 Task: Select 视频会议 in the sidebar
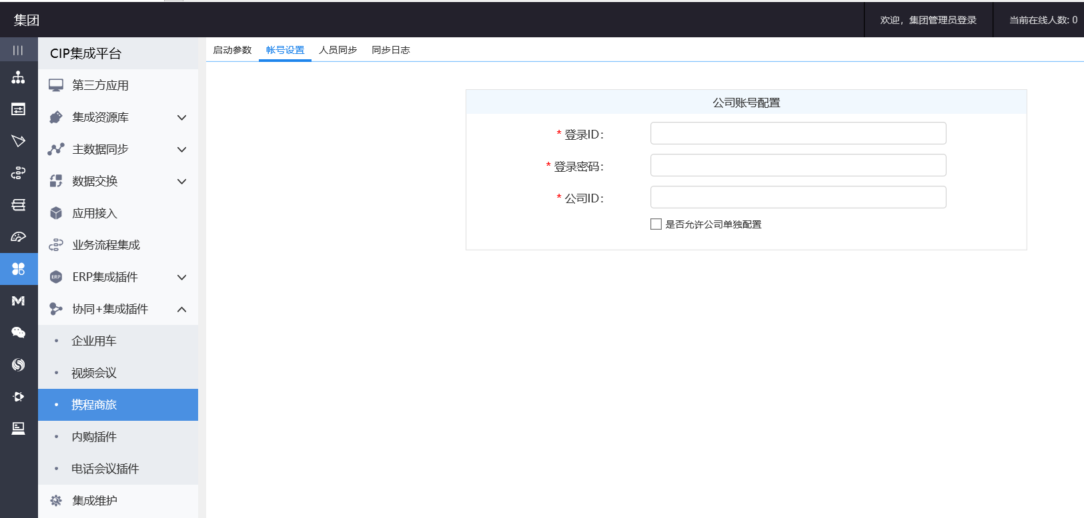point(94,373)
